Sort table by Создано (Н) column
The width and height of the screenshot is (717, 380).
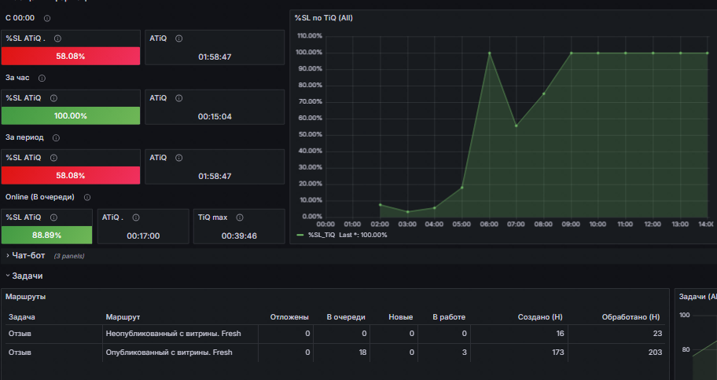[x=540, y=317]
